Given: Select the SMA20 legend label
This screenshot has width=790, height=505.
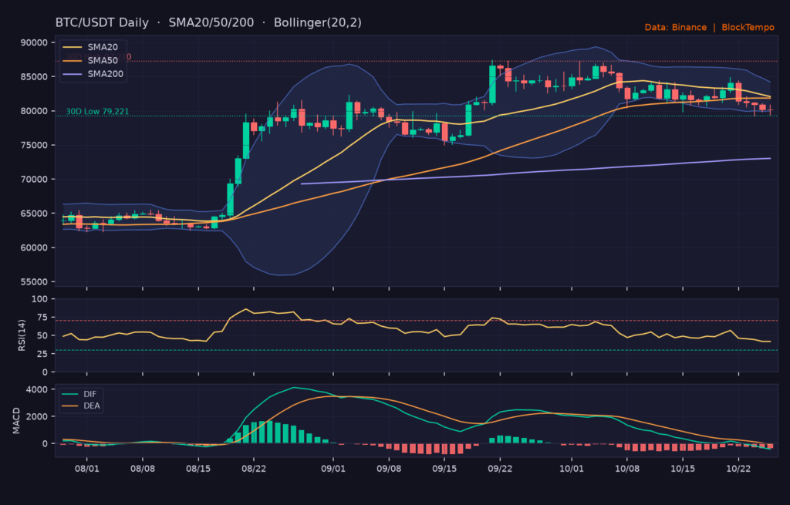Looking at the screenshot, I should tap(103, 47).
